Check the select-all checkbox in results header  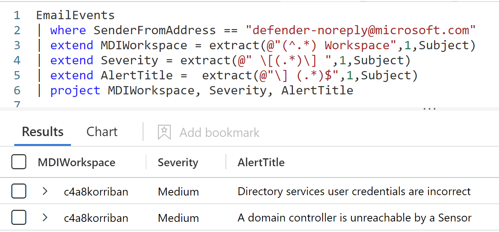click(x=18, y=162)
